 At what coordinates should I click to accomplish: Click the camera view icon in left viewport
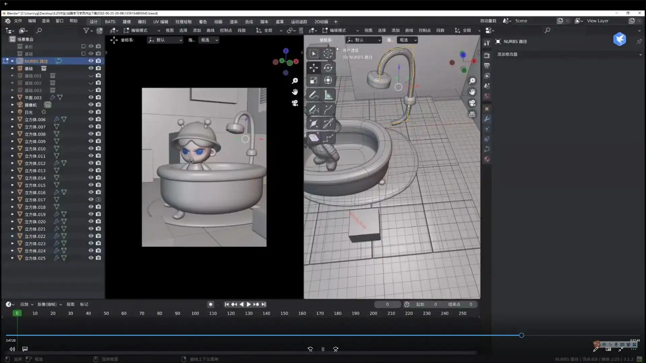pyautogui.click(x=295, y=103)
